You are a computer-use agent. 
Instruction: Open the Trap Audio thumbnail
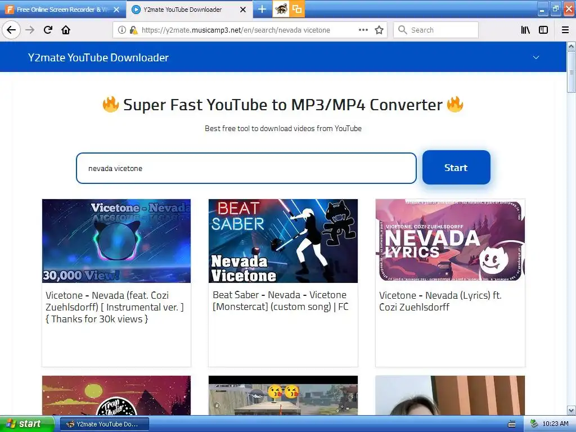116,395
